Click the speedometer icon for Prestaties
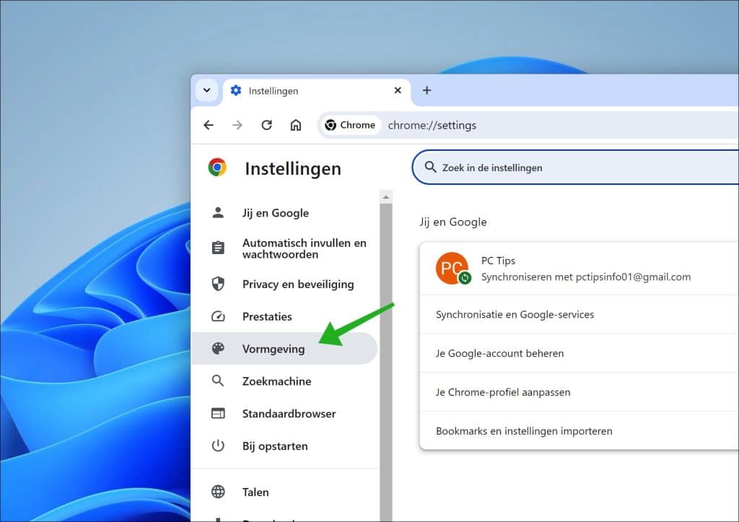Image resolution: width=739 pixels, height=522 pixels. tap(218, 316)
